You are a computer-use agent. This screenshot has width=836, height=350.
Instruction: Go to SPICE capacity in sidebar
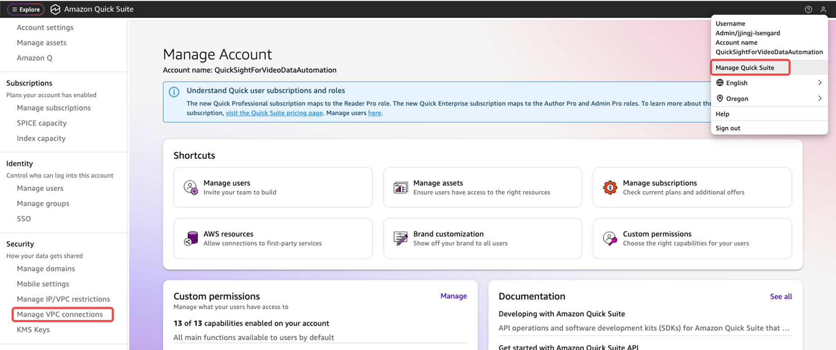click(42, 123)
